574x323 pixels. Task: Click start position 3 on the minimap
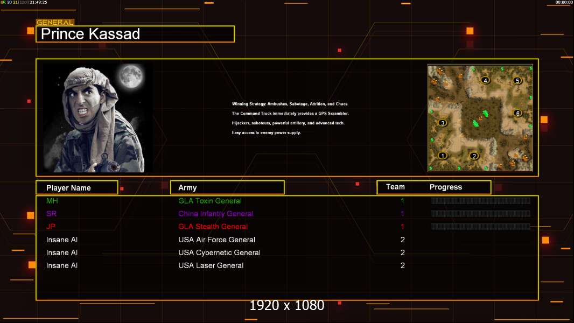[x=443, y=123]
